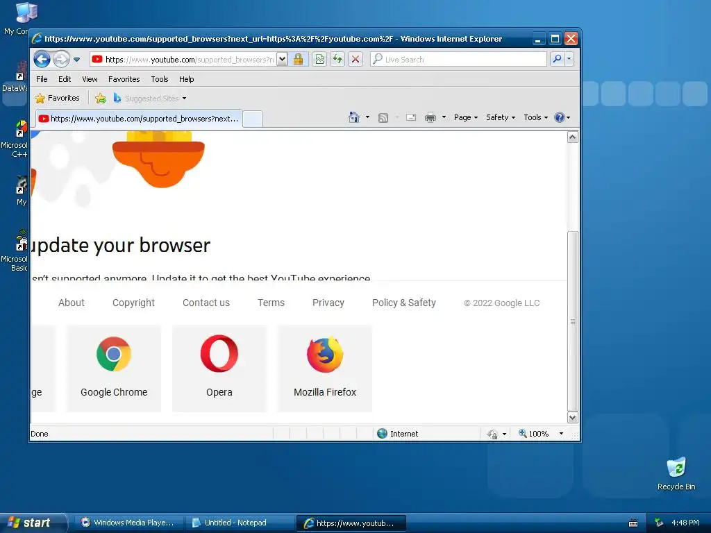This screenshot has height=533, width=711.
Task: Click the Search magnifier button
Action: (558, 59)
